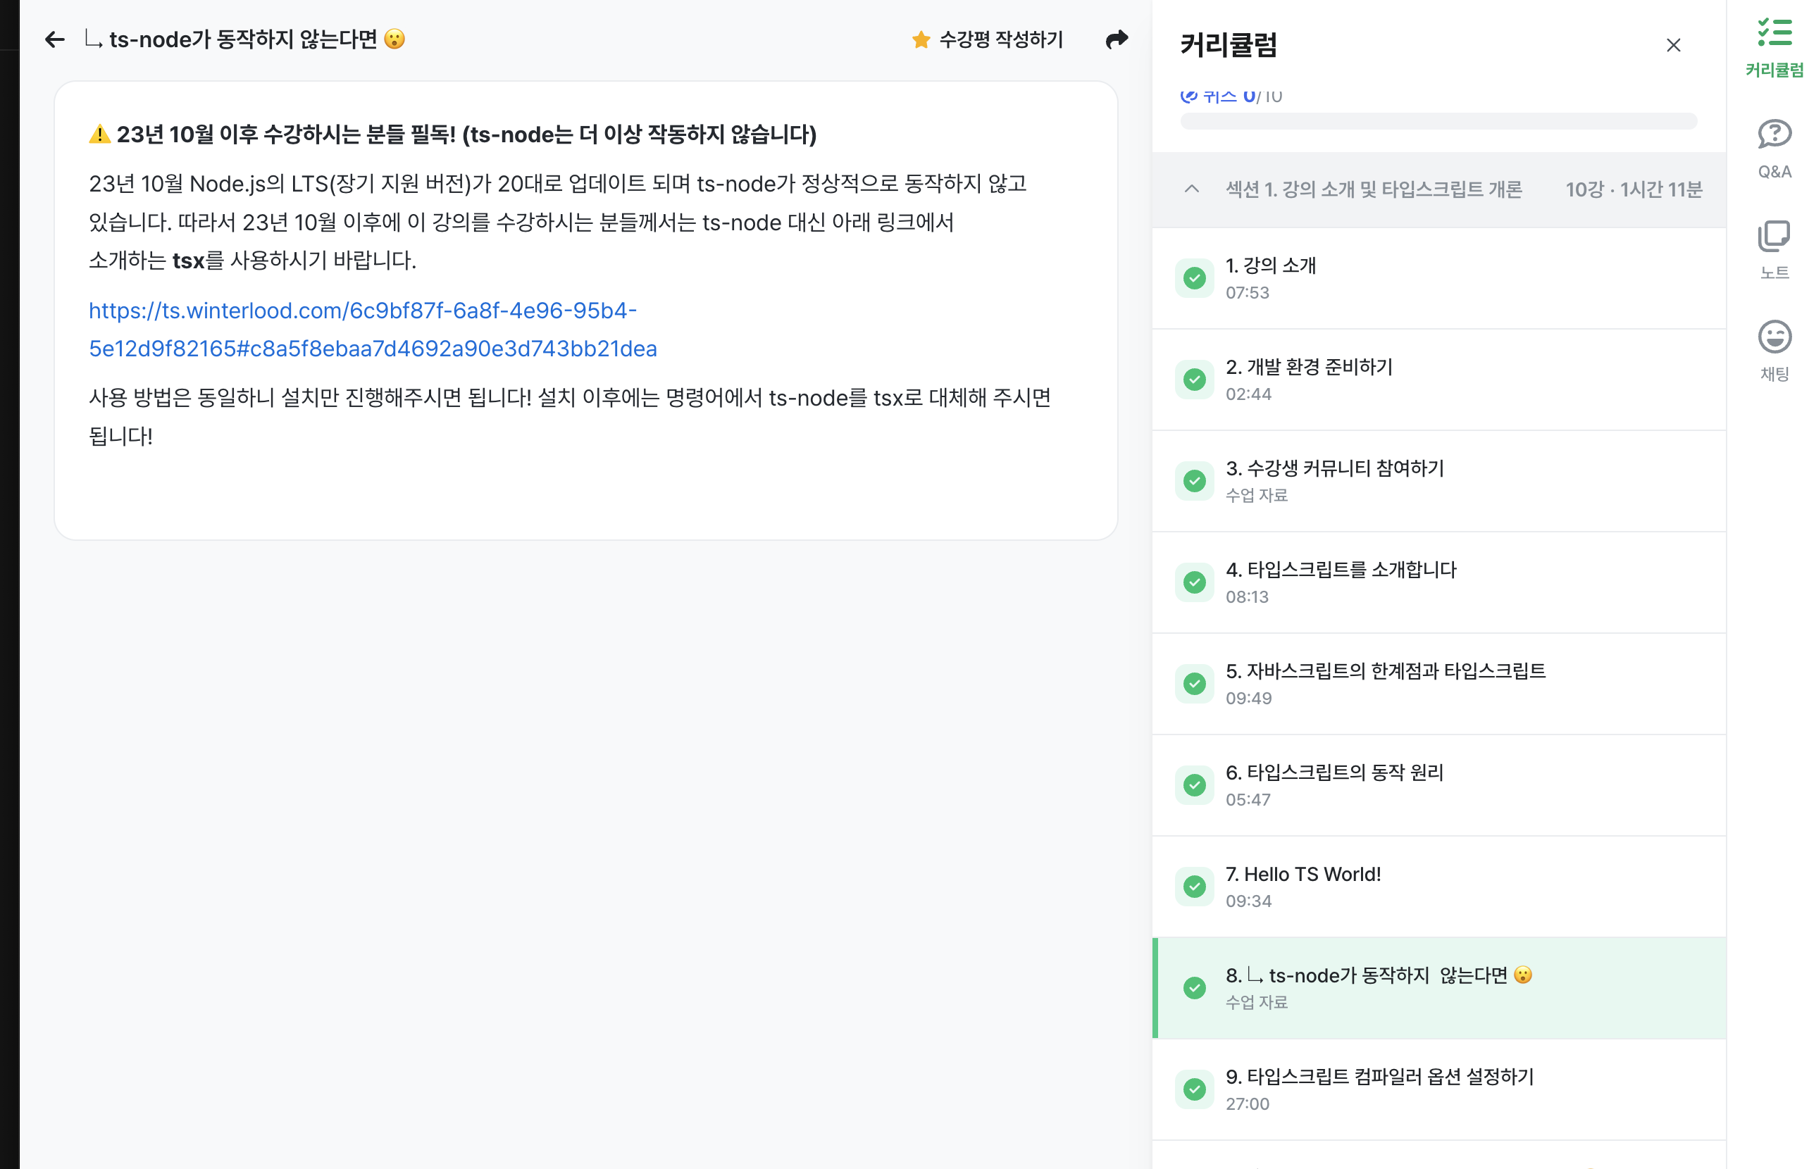Toggle completion check for Hello TS World!

1194,886
